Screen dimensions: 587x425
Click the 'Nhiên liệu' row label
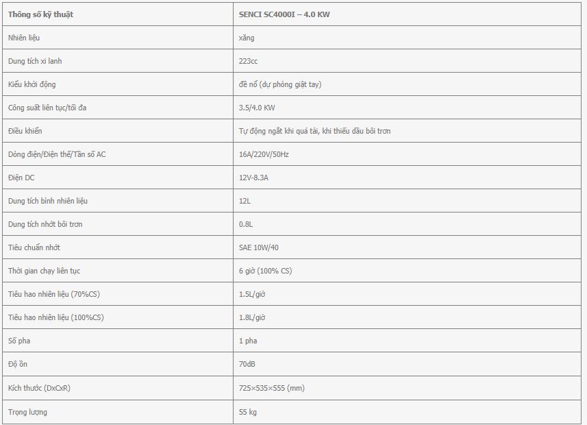click(x=24, y=38)
